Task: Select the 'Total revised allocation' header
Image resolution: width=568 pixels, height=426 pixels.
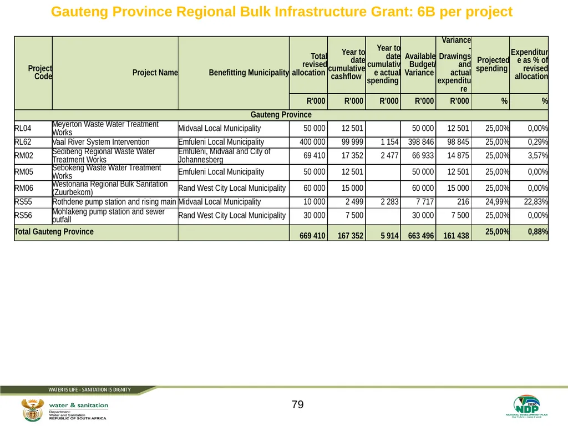Action: pos(309,64)
